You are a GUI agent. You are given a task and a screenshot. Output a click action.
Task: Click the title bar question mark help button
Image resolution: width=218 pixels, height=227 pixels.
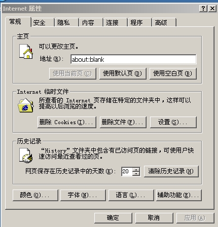(203, 8)
